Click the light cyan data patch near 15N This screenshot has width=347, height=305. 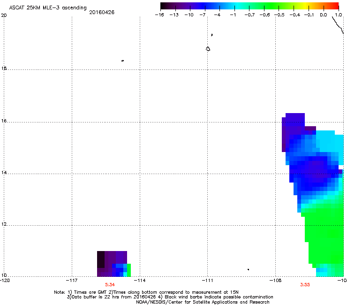point(330,141)
